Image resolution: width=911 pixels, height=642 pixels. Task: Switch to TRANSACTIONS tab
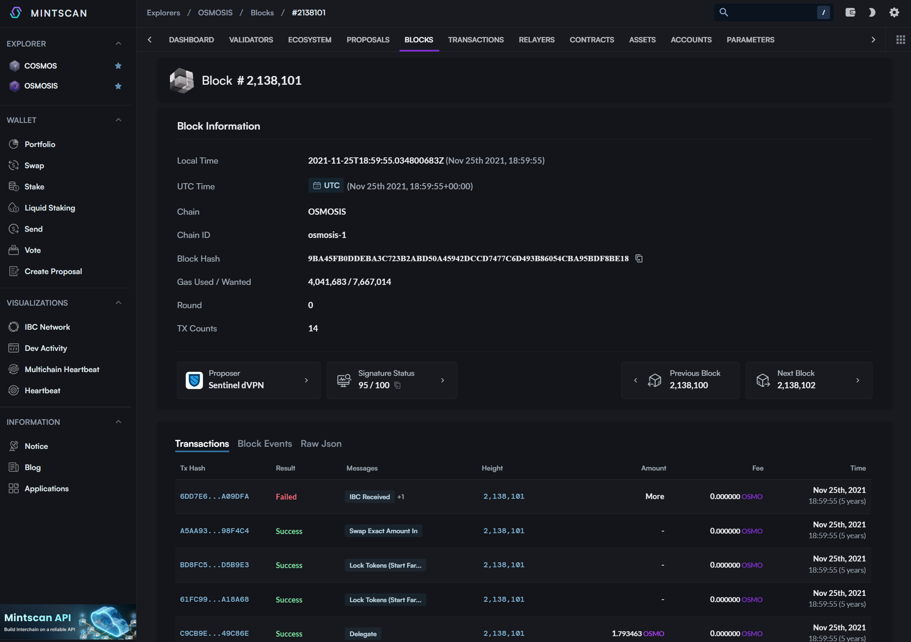(x=476, y=40)
